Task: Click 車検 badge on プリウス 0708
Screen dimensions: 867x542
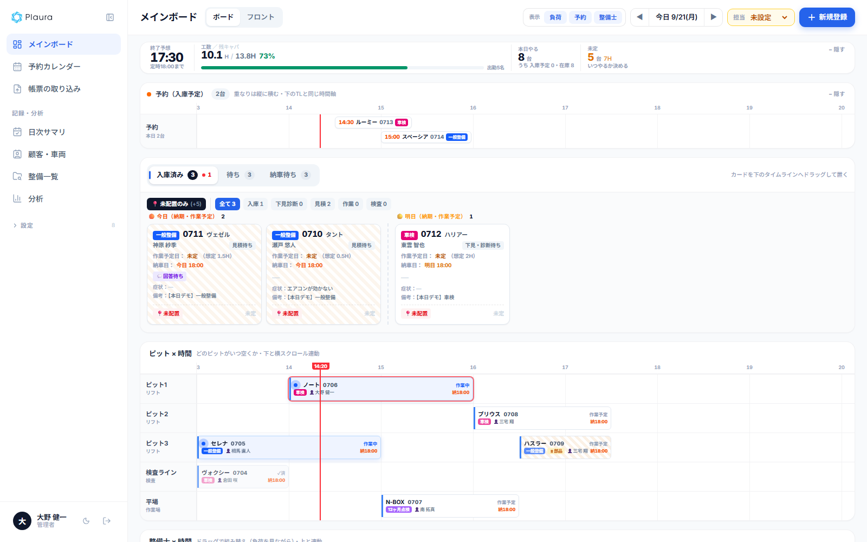Action: (484, 422)
